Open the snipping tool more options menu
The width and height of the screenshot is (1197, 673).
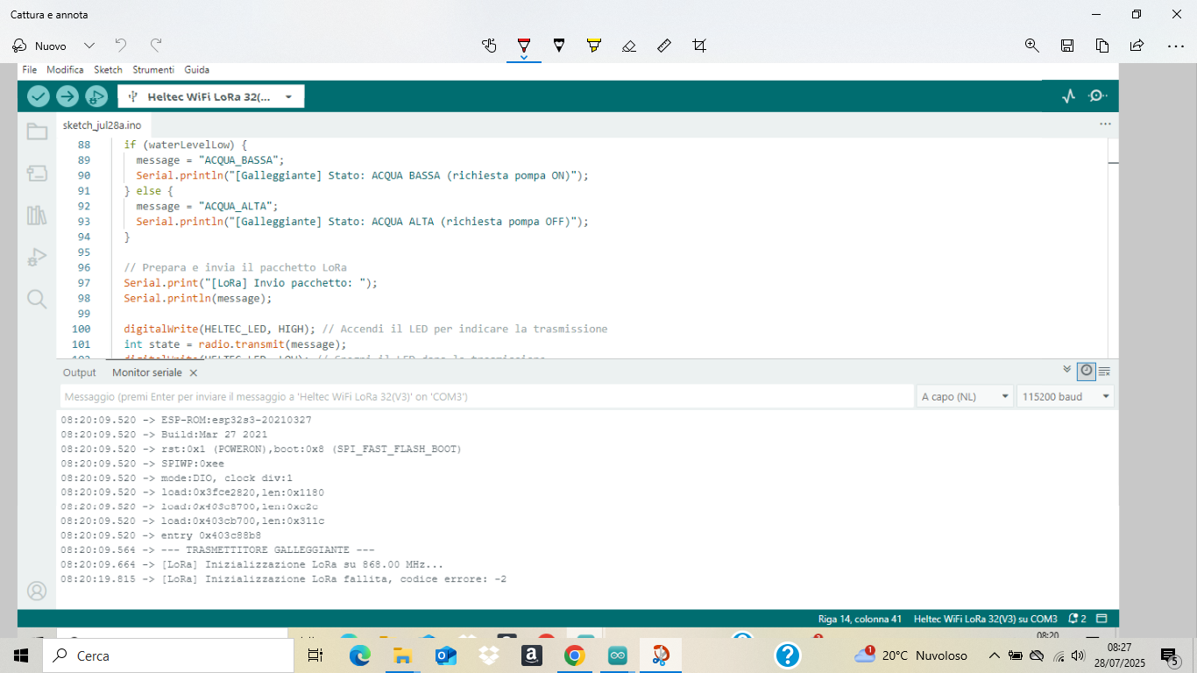pos(1176,46)
